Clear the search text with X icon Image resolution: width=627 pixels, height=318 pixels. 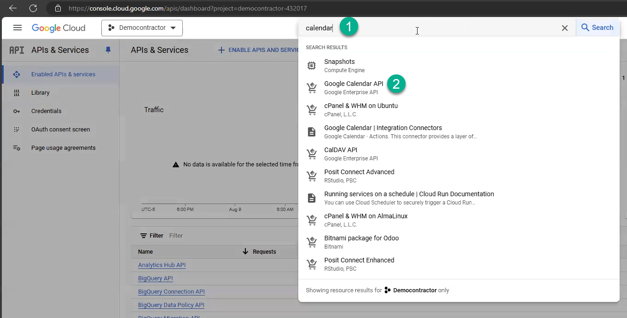[564, 28]
